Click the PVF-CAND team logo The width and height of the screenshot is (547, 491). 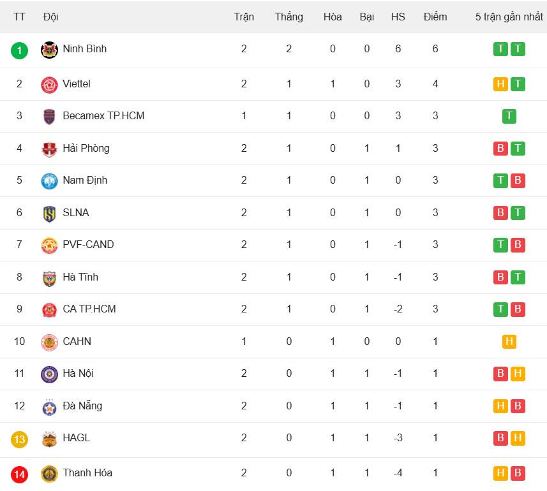(x=49, y=246)
